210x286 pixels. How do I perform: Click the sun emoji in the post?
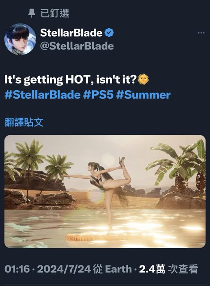[143, 79]
